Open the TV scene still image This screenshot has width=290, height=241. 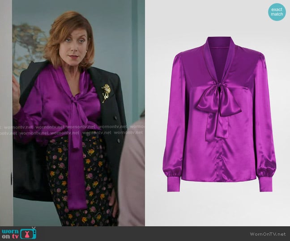pyautogui.click(x=72, y=113)
